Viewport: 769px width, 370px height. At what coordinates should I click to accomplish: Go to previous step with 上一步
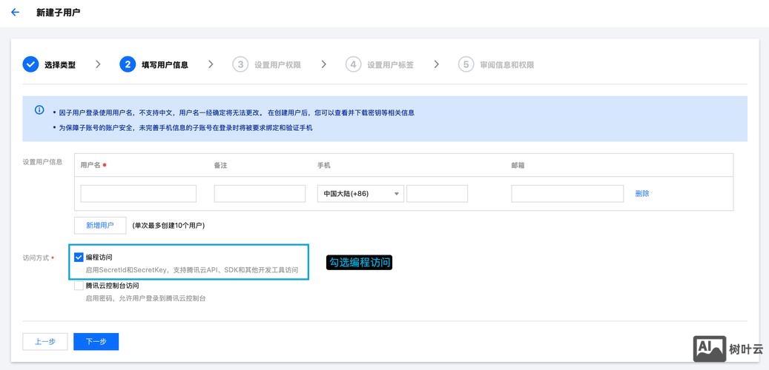point(45,342)
